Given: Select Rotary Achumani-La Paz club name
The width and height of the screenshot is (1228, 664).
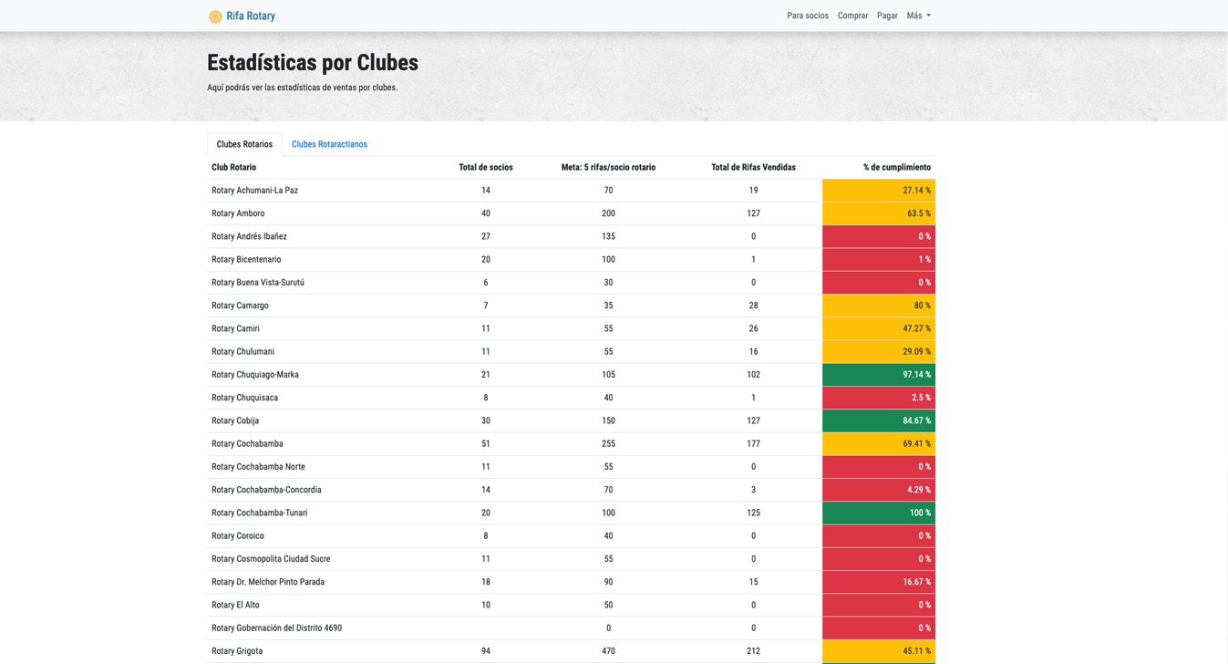Looking at the screenshot, I should coord(254,191).
